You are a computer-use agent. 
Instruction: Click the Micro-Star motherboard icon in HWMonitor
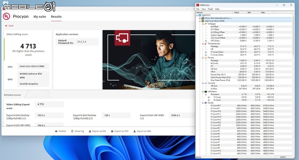[203, 18]
